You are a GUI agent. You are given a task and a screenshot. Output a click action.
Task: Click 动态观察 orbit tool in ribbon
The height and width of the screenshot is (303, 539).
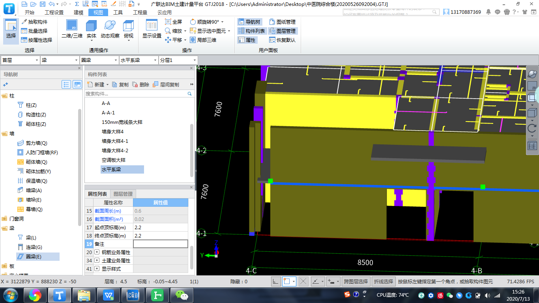(x=110, y=30)
